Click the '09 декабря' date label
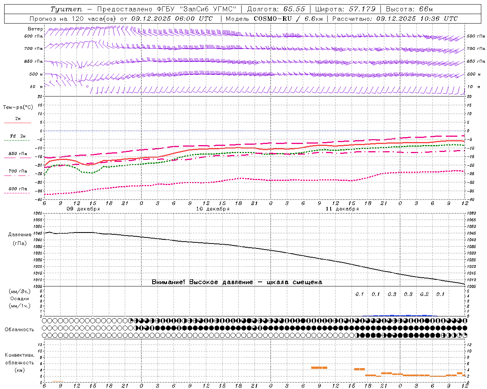 click(x=83, y=209)
